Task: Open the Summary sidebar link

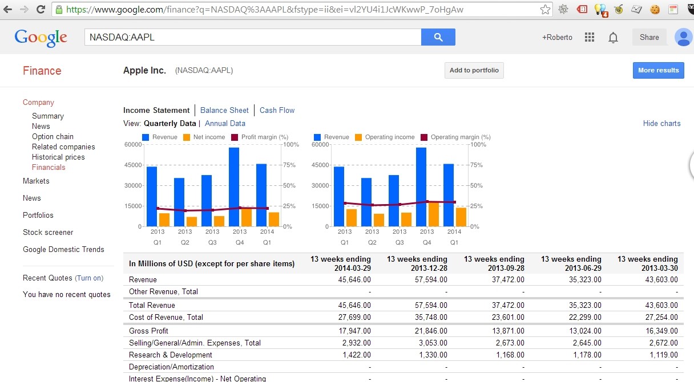Action: [48, 116]
